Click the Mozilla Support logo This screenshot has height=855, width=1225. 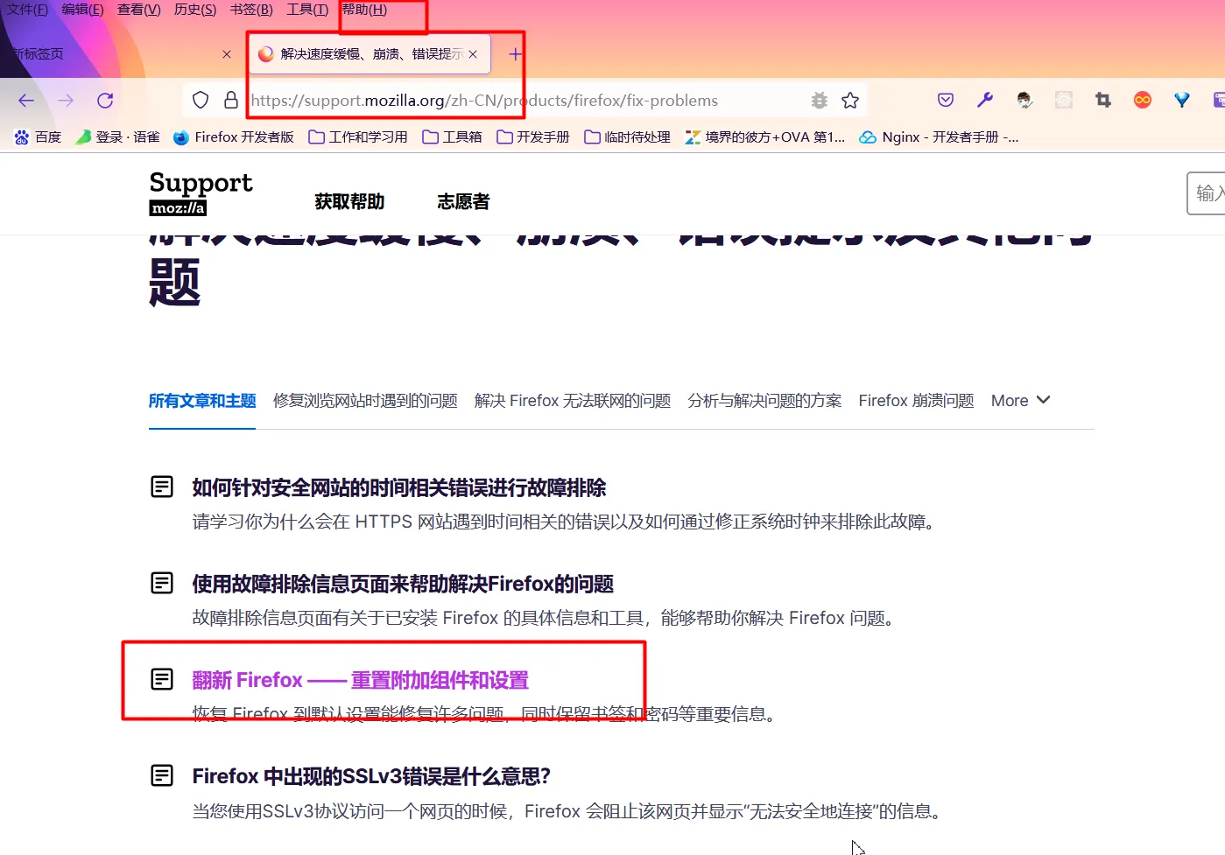pyautogui.click(x=201, y=193)
